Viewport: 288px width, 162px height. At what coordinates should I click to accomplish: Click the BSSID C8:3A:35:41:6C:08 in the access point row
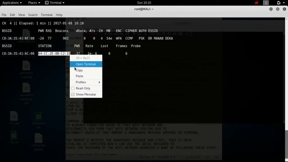coord(18,38)
